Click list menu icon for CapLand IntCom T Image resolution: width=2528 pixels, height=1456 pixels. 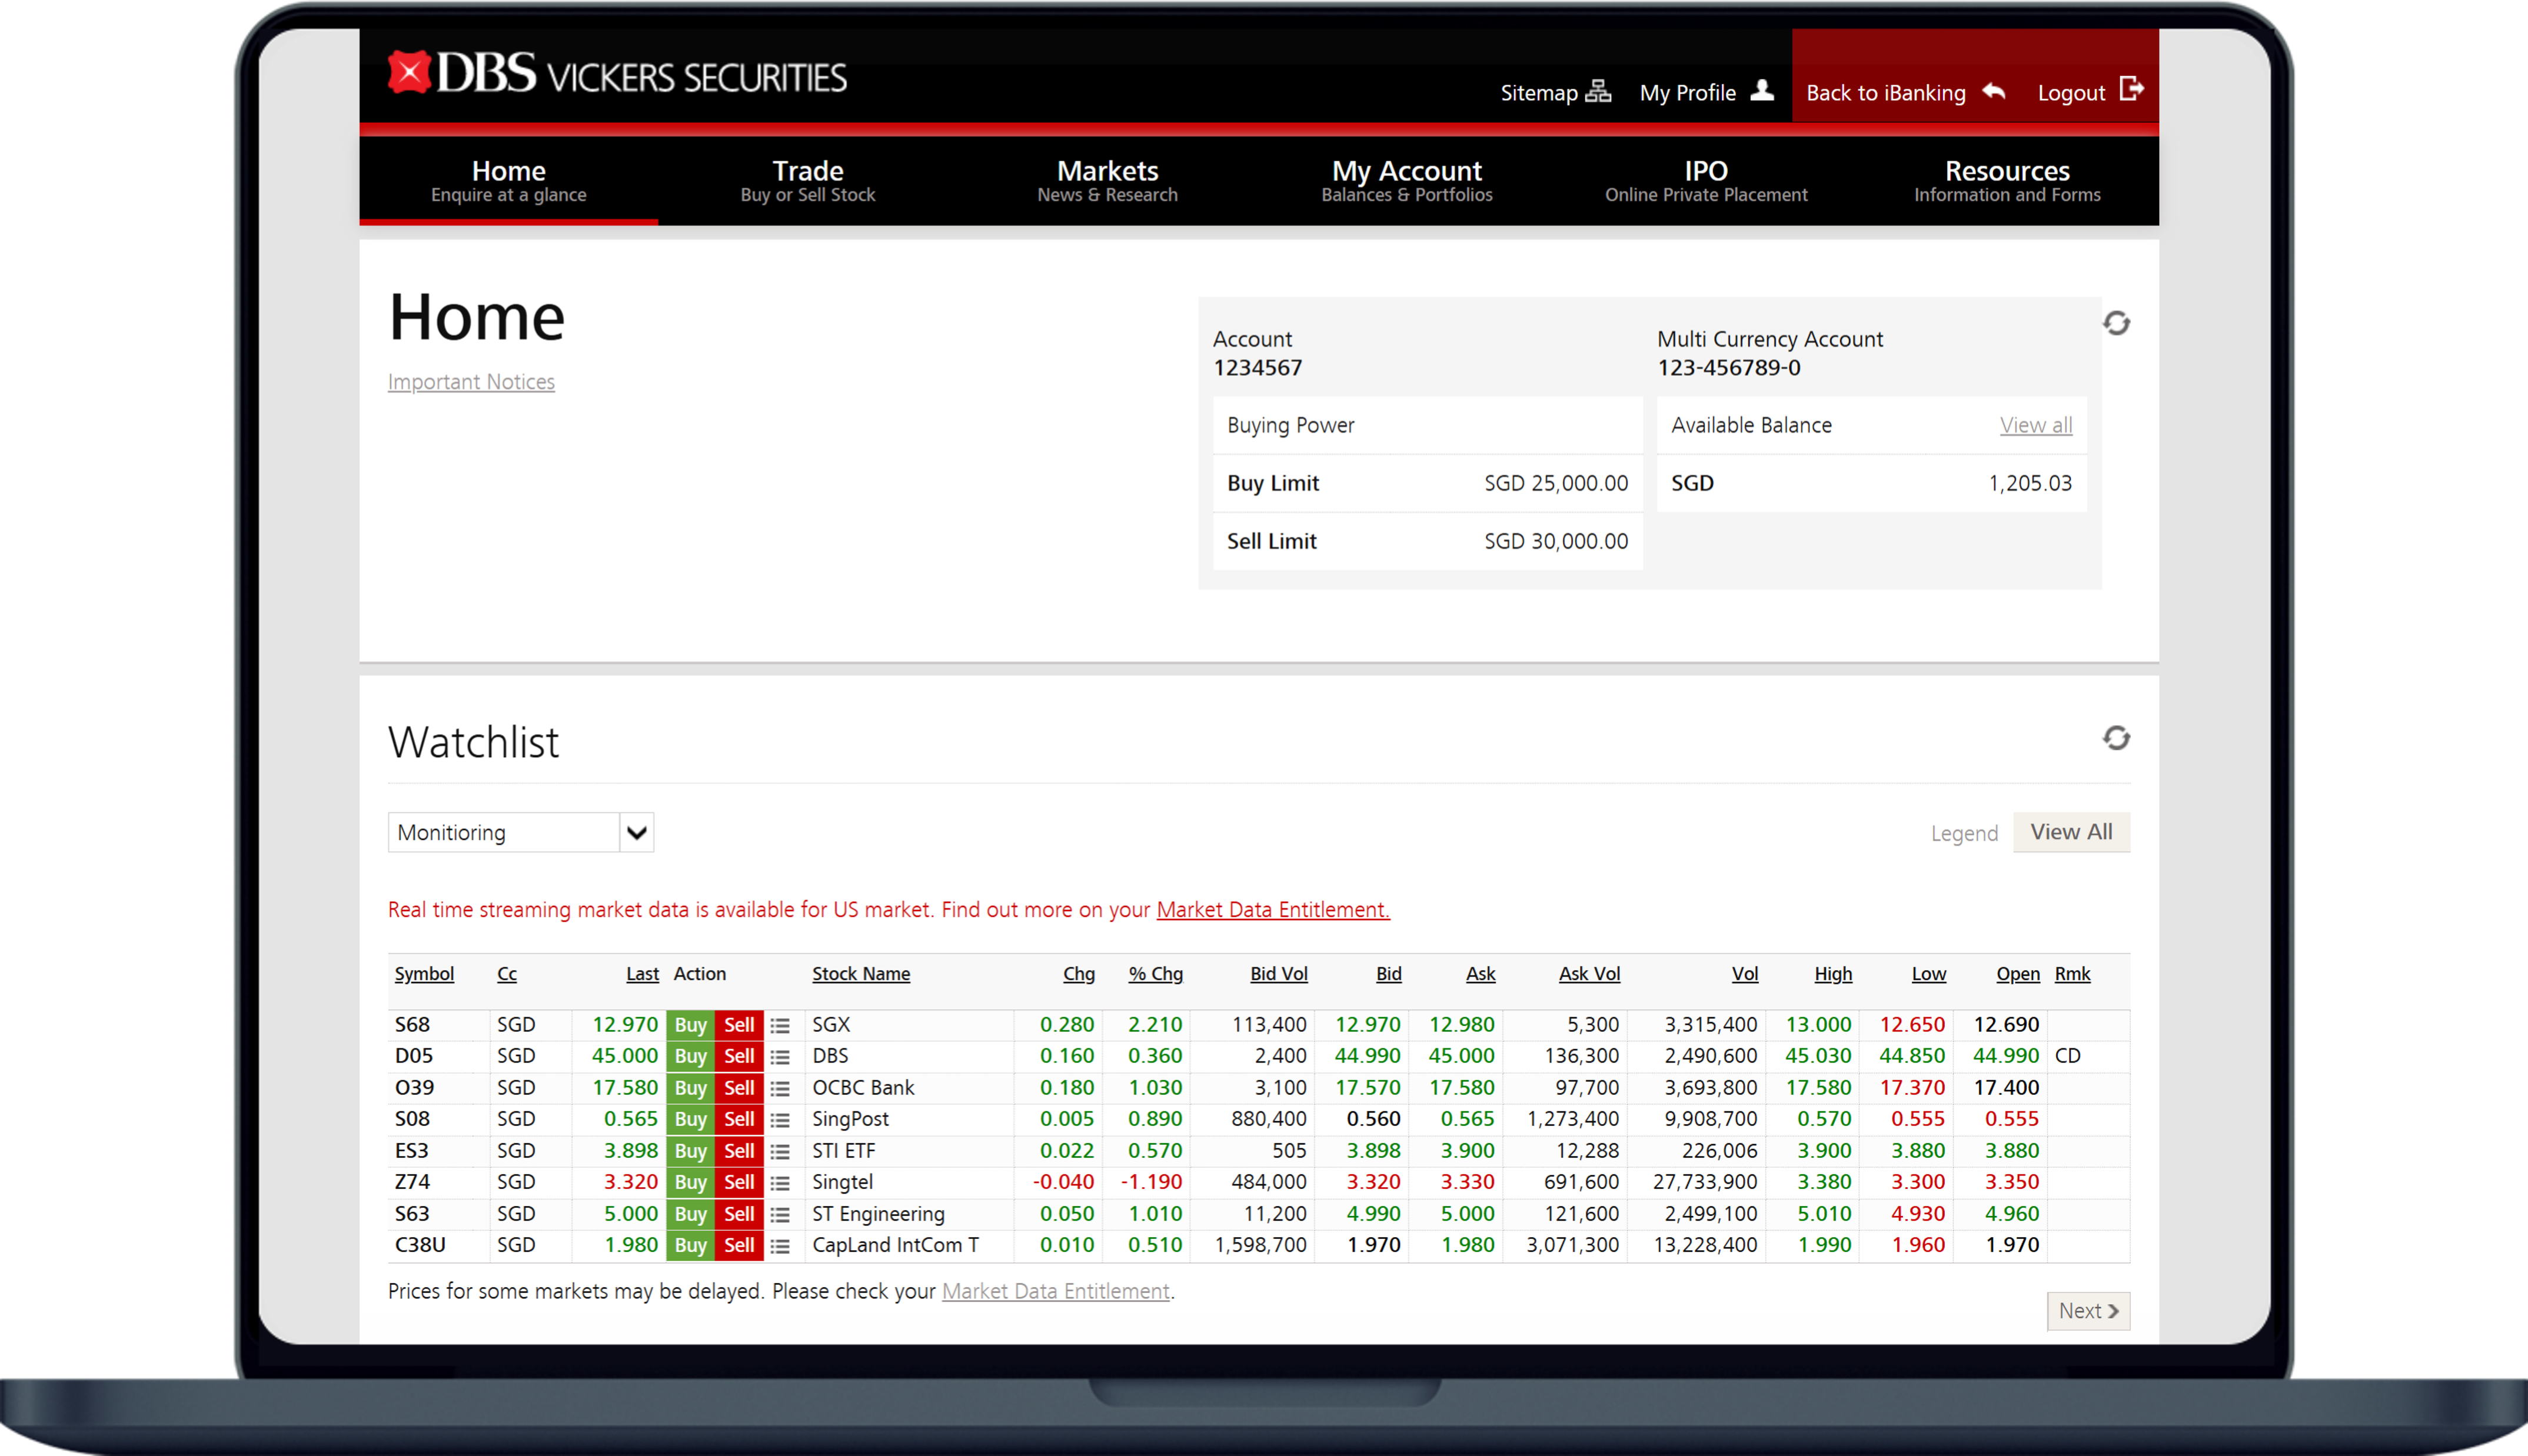click(x=780, y=1246)
